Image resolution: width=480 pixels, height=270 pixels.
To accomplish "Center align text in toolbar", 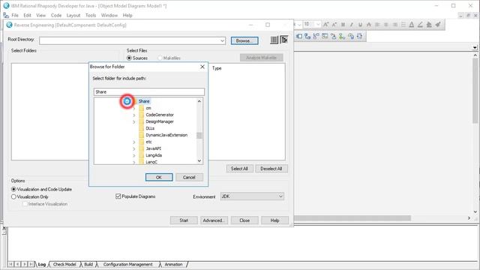I will 386,25.
